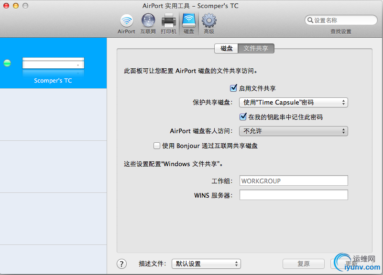383x275 pixels.
Task: Enable 使用 Bonjour 通过互联网共享磁盘 checkbox
Action: pyautogui.click(x=156, y=146)
